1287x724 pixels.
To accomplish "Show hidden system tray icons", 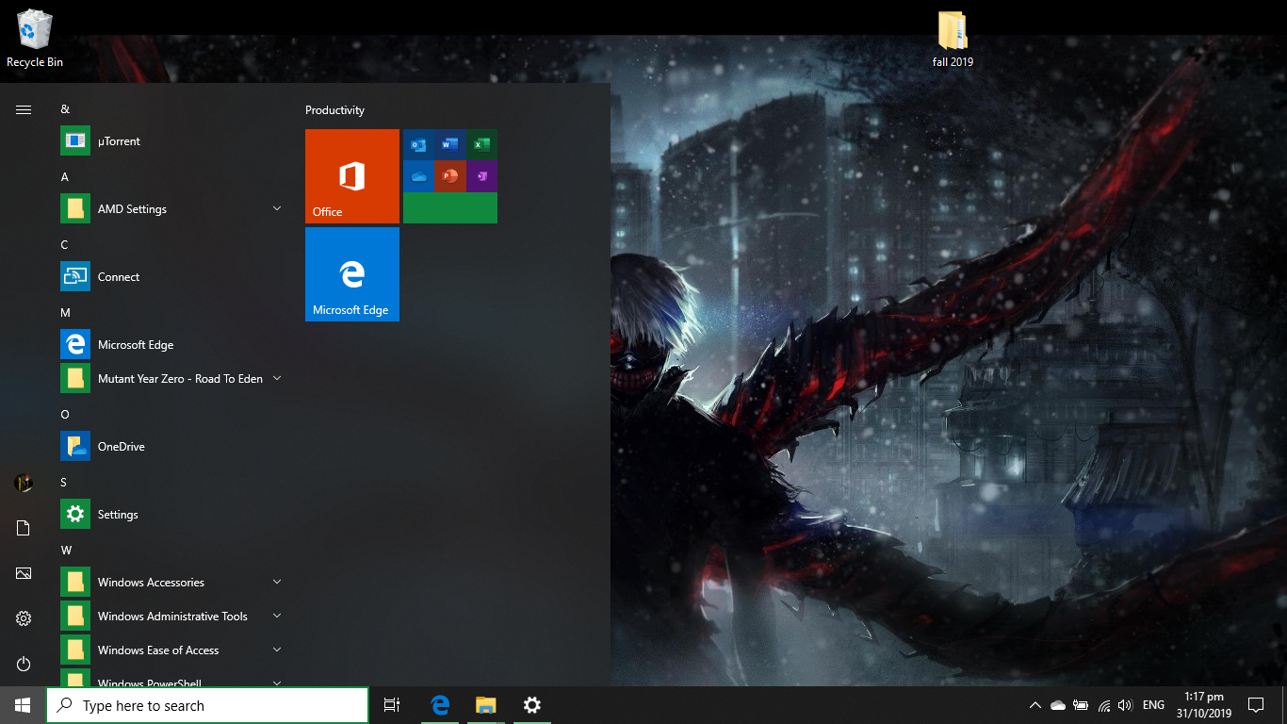I will 1034,705.
